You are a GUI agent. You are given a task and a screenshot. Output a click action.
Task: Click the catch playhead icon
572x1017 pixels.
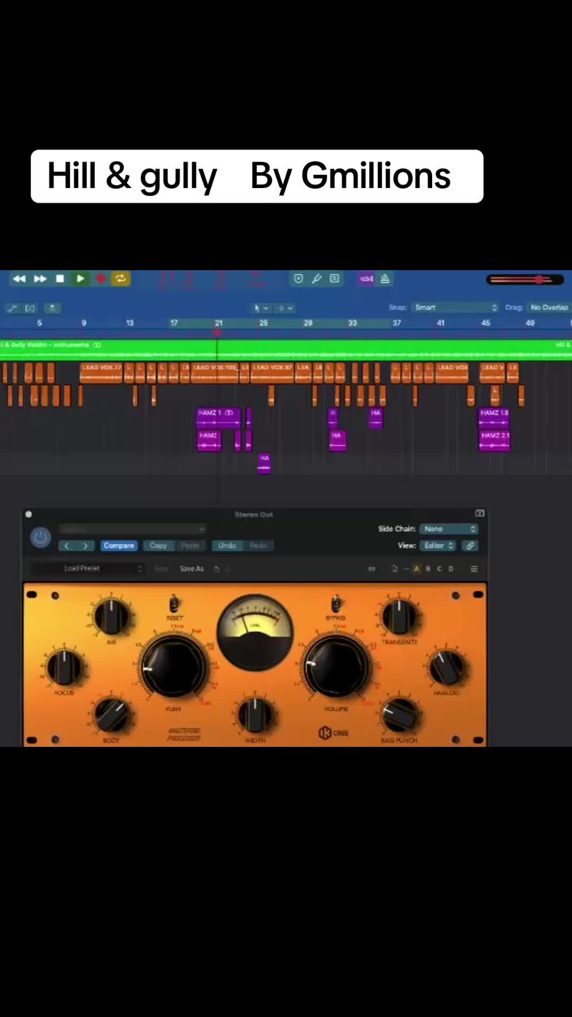[52, 308]
